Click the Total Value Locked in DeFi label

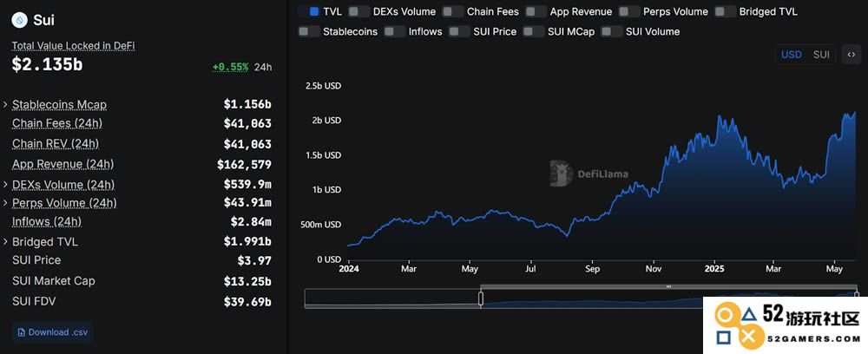74,47
